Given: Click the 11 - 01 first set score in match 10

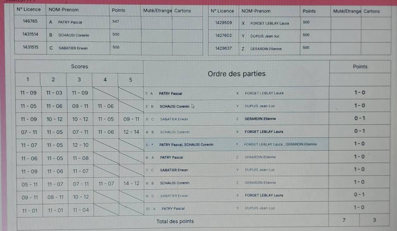Looking at the screenshot, I should click(29, 210).
